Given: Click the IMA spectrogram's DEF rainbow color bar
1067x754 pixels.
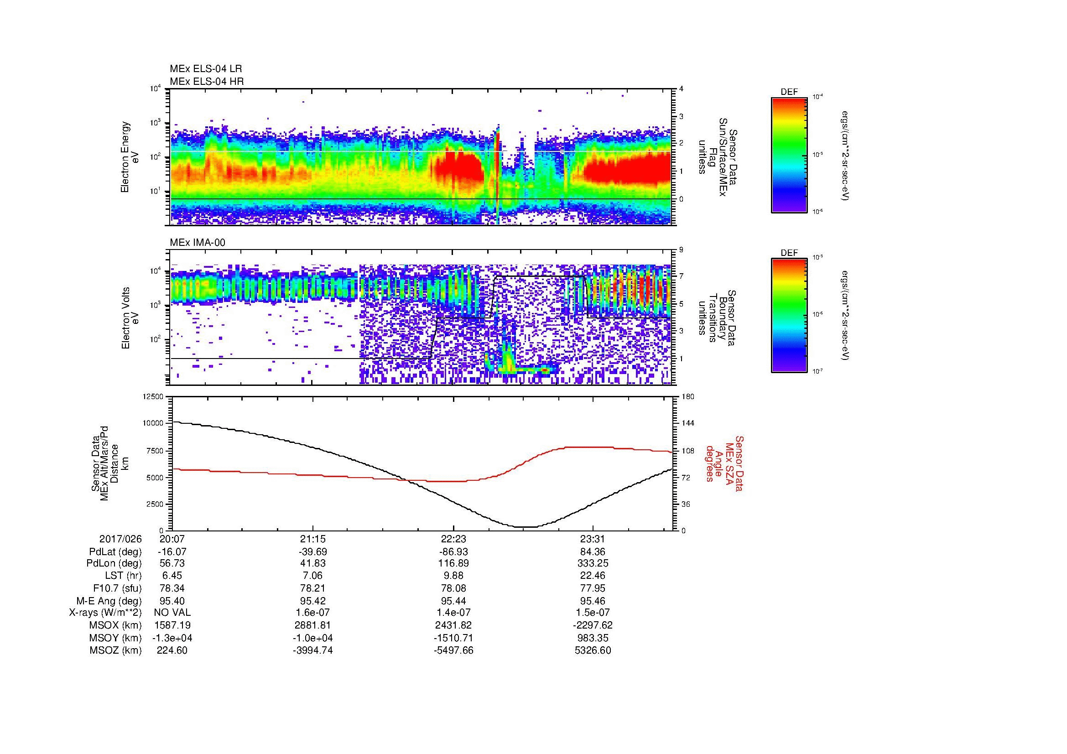Looking at the screenshot, I should (789, 316).
